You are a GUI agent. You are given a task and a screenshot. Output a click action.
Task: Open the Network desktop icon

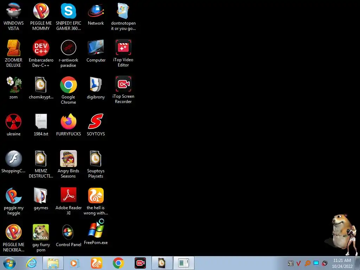(96, 14)
